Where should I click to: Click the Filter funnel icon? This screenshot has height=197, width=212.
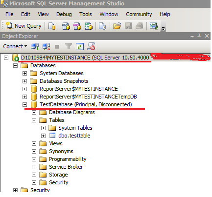click(69, 47)
